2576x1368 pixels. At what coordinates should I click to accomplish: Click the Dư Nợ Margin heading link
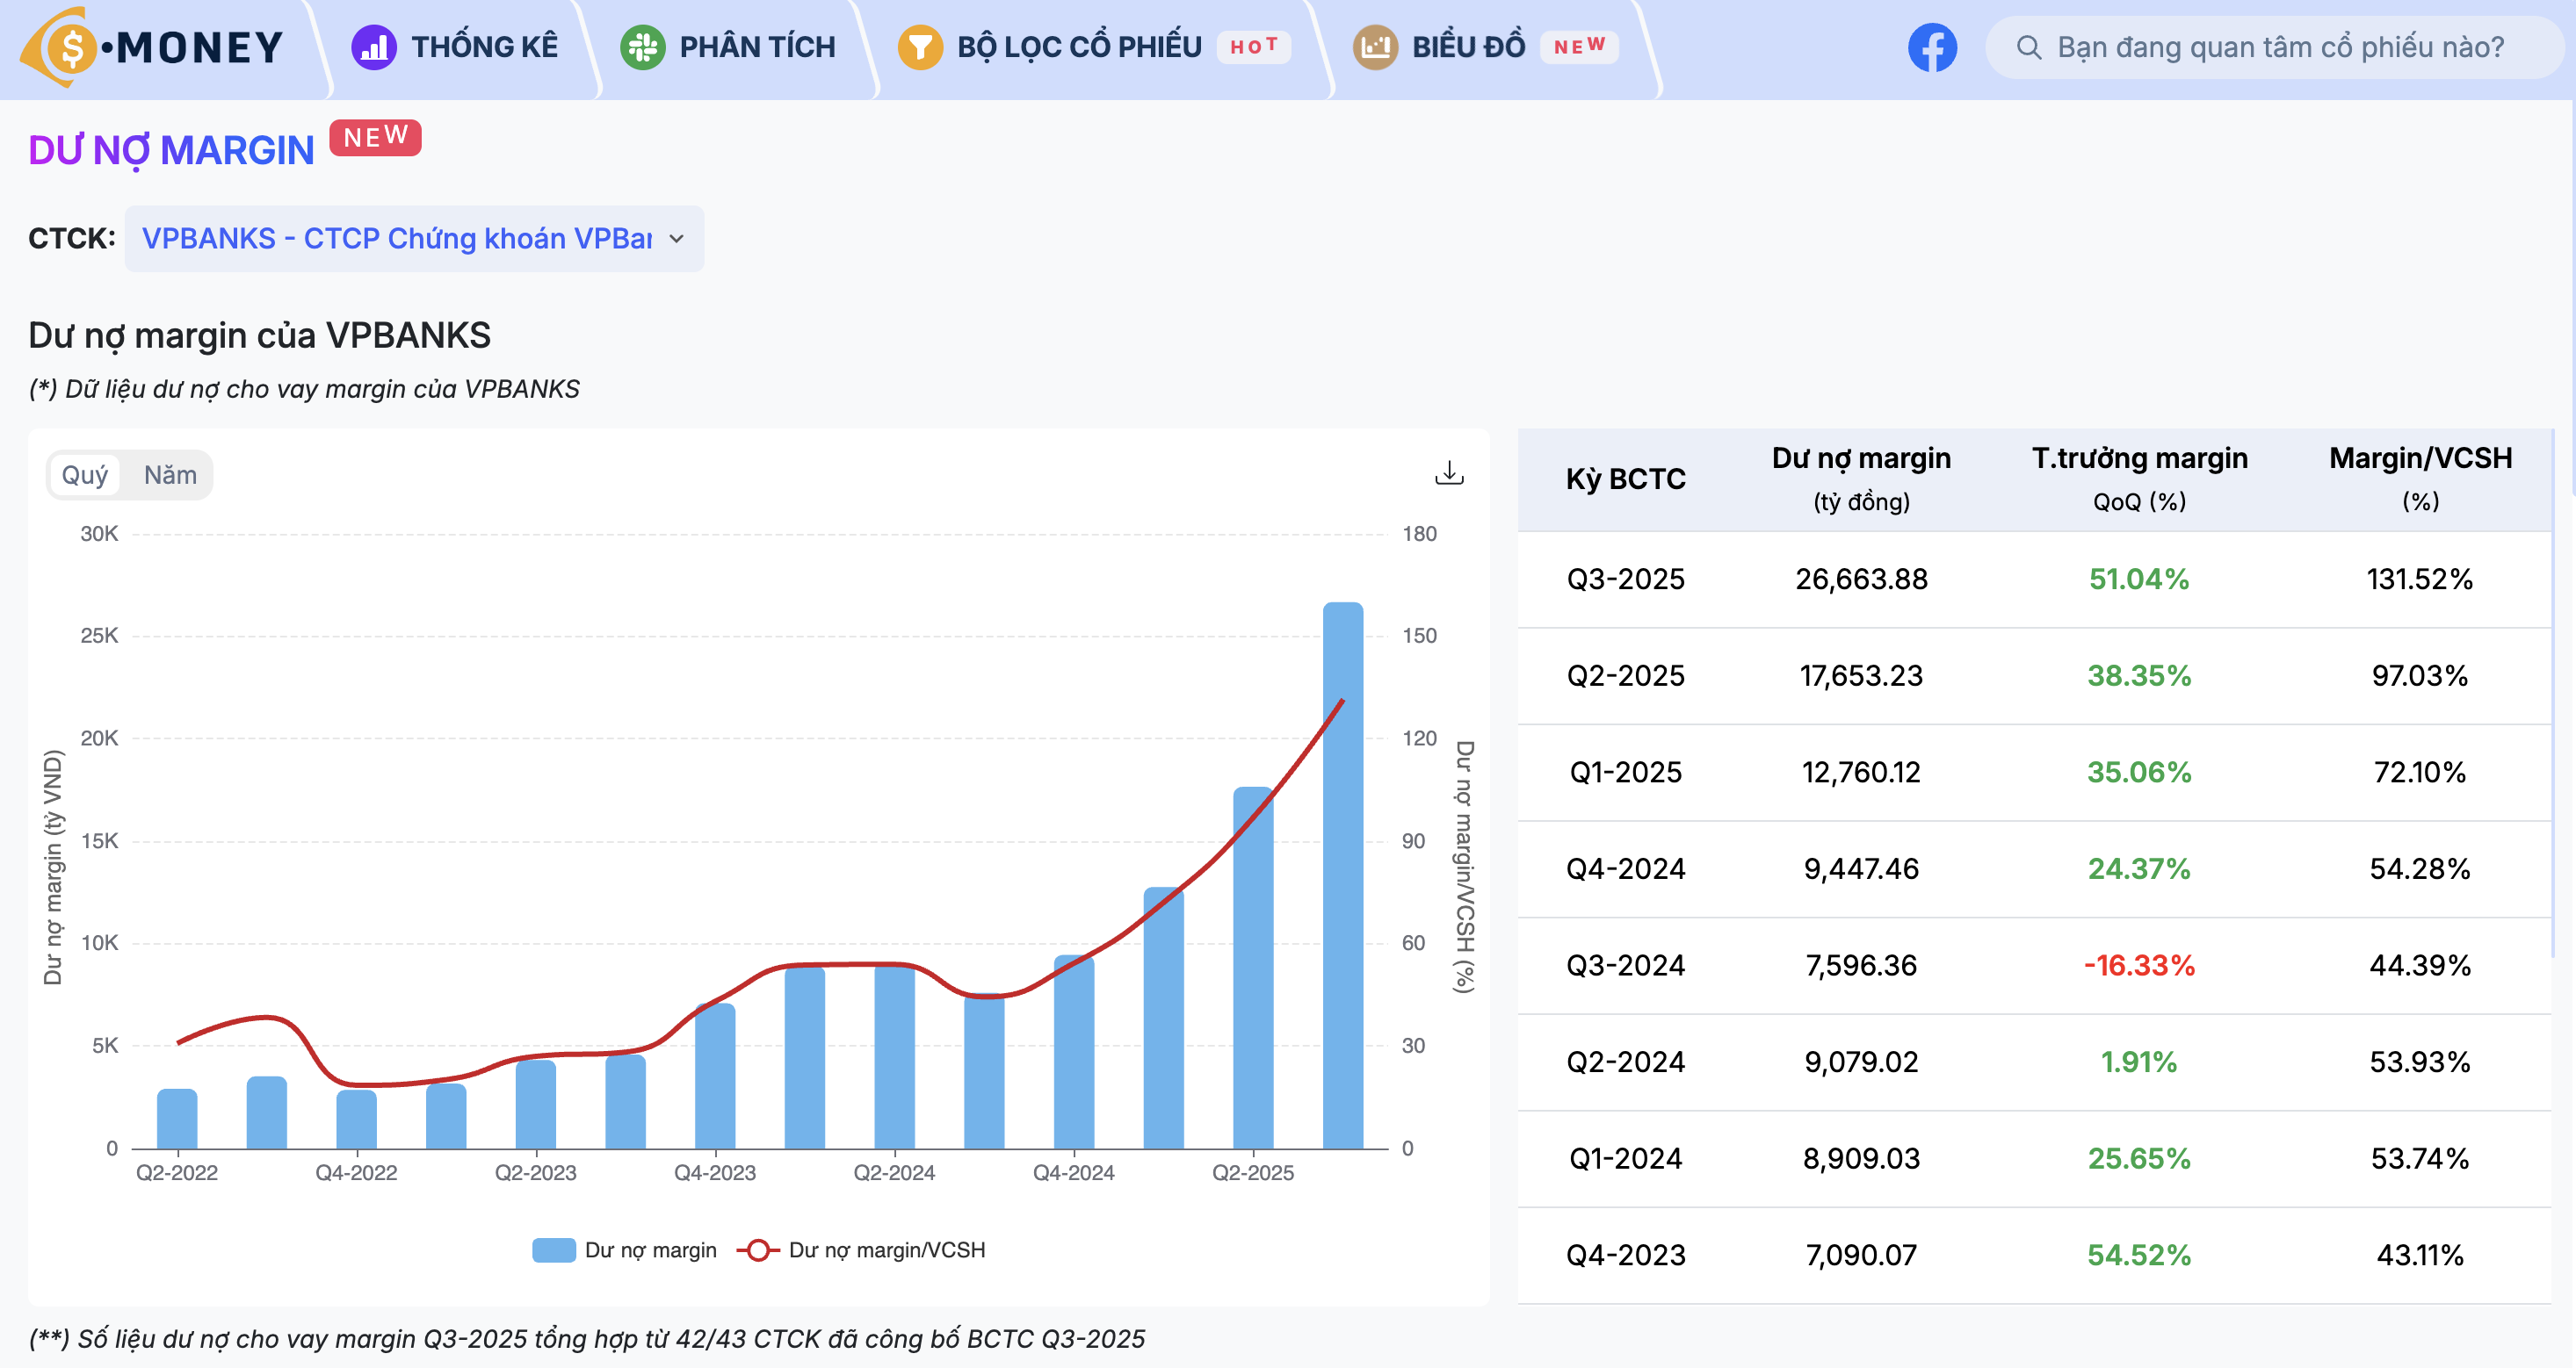[x=171, y=151]
